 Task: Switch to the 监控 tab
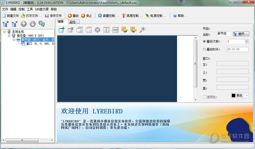(x=72, y=22)
